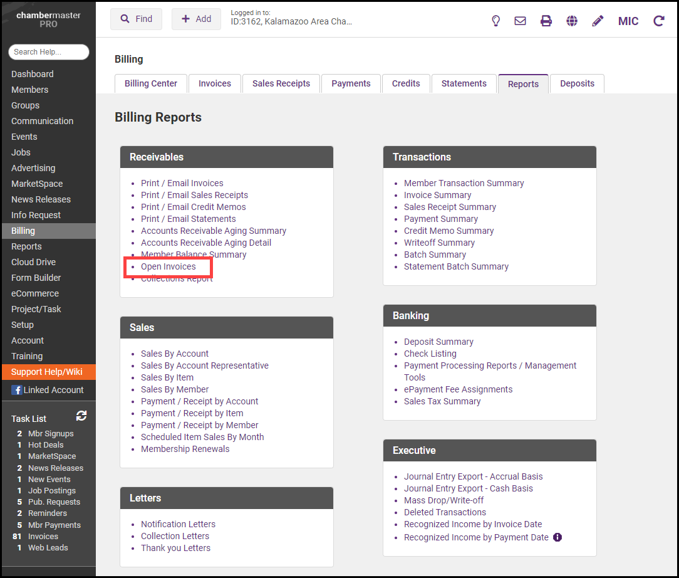The image size is (679, 578).
Task: Click the printer icon in header
Action: tap(546, 21)
